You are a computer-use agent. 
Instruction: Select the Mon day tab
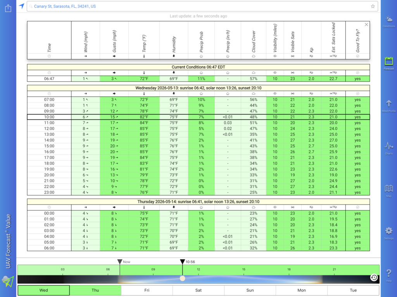pyautogui.click(x=302, y=290)
